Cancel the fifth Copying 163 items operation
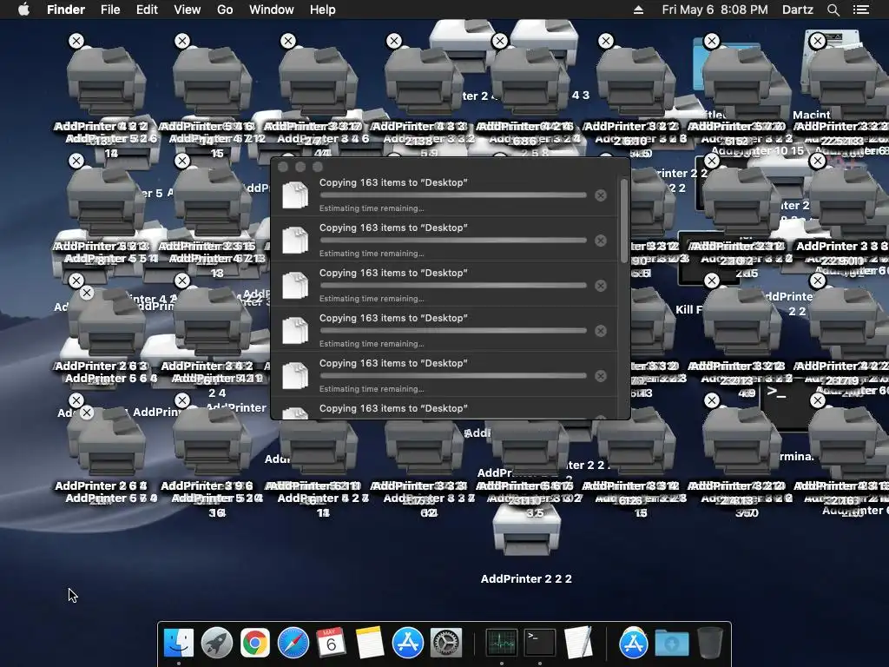Screen dimensions: 889x667 [601, 376]
